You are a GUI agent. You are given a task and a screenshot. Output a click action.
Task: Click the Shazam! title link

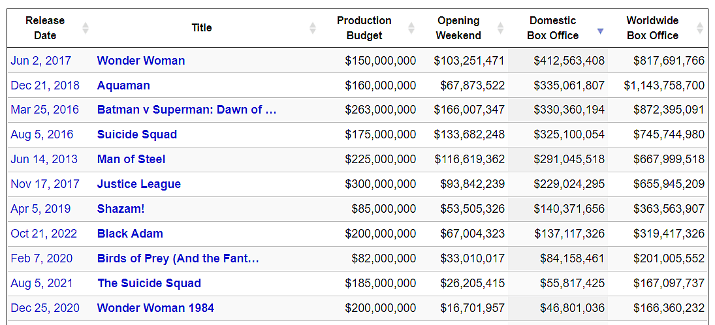(x=121, y=209)
